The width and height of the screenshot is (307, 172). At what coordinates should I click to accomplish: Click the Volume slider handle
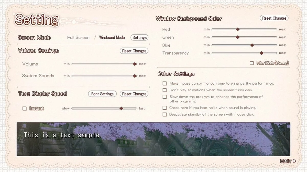pyautogui.click(x=135, y=64)
